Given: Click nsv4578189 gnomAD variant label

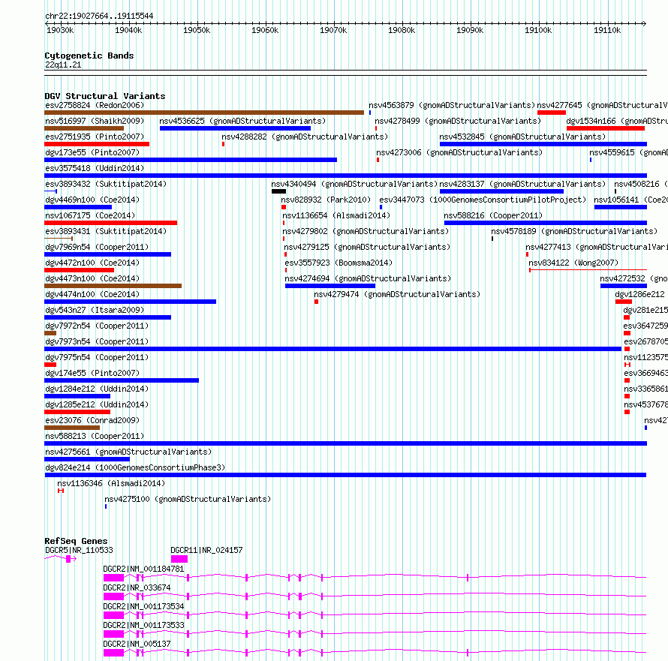Looking at the screenshot, I should (574, 231).
